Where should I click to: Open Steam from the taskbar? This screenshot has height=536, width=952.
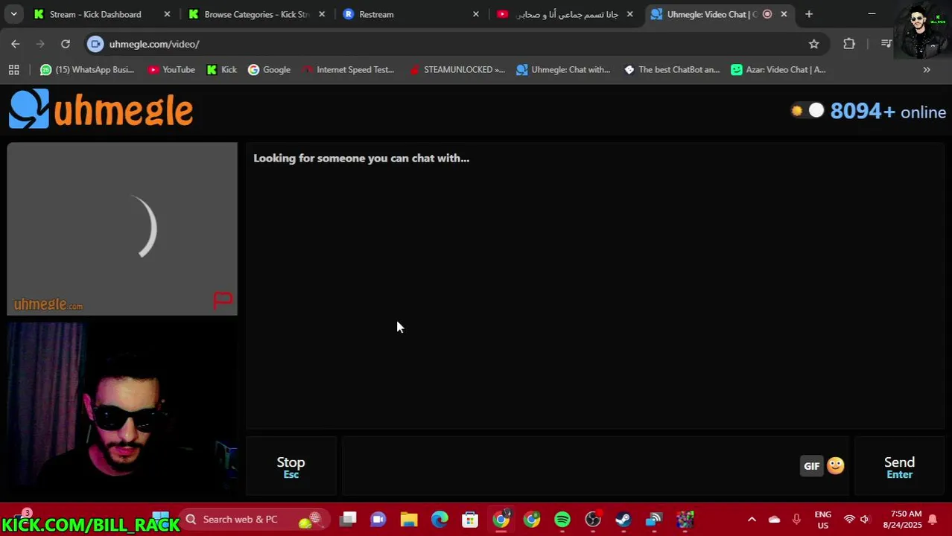[x=623, y=519]
